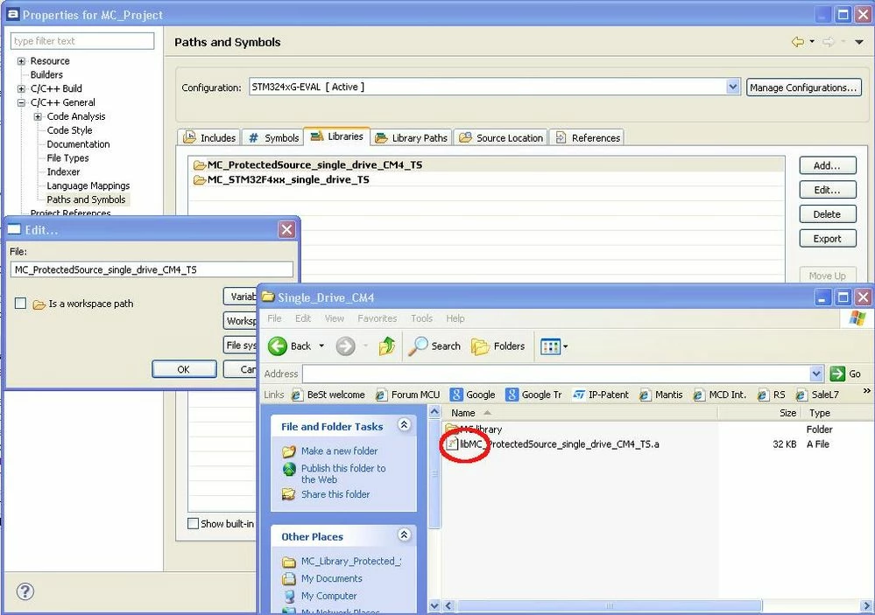Collapse the Other Places panel
Screen dimensions: 875x615
(x=404, y=535)
